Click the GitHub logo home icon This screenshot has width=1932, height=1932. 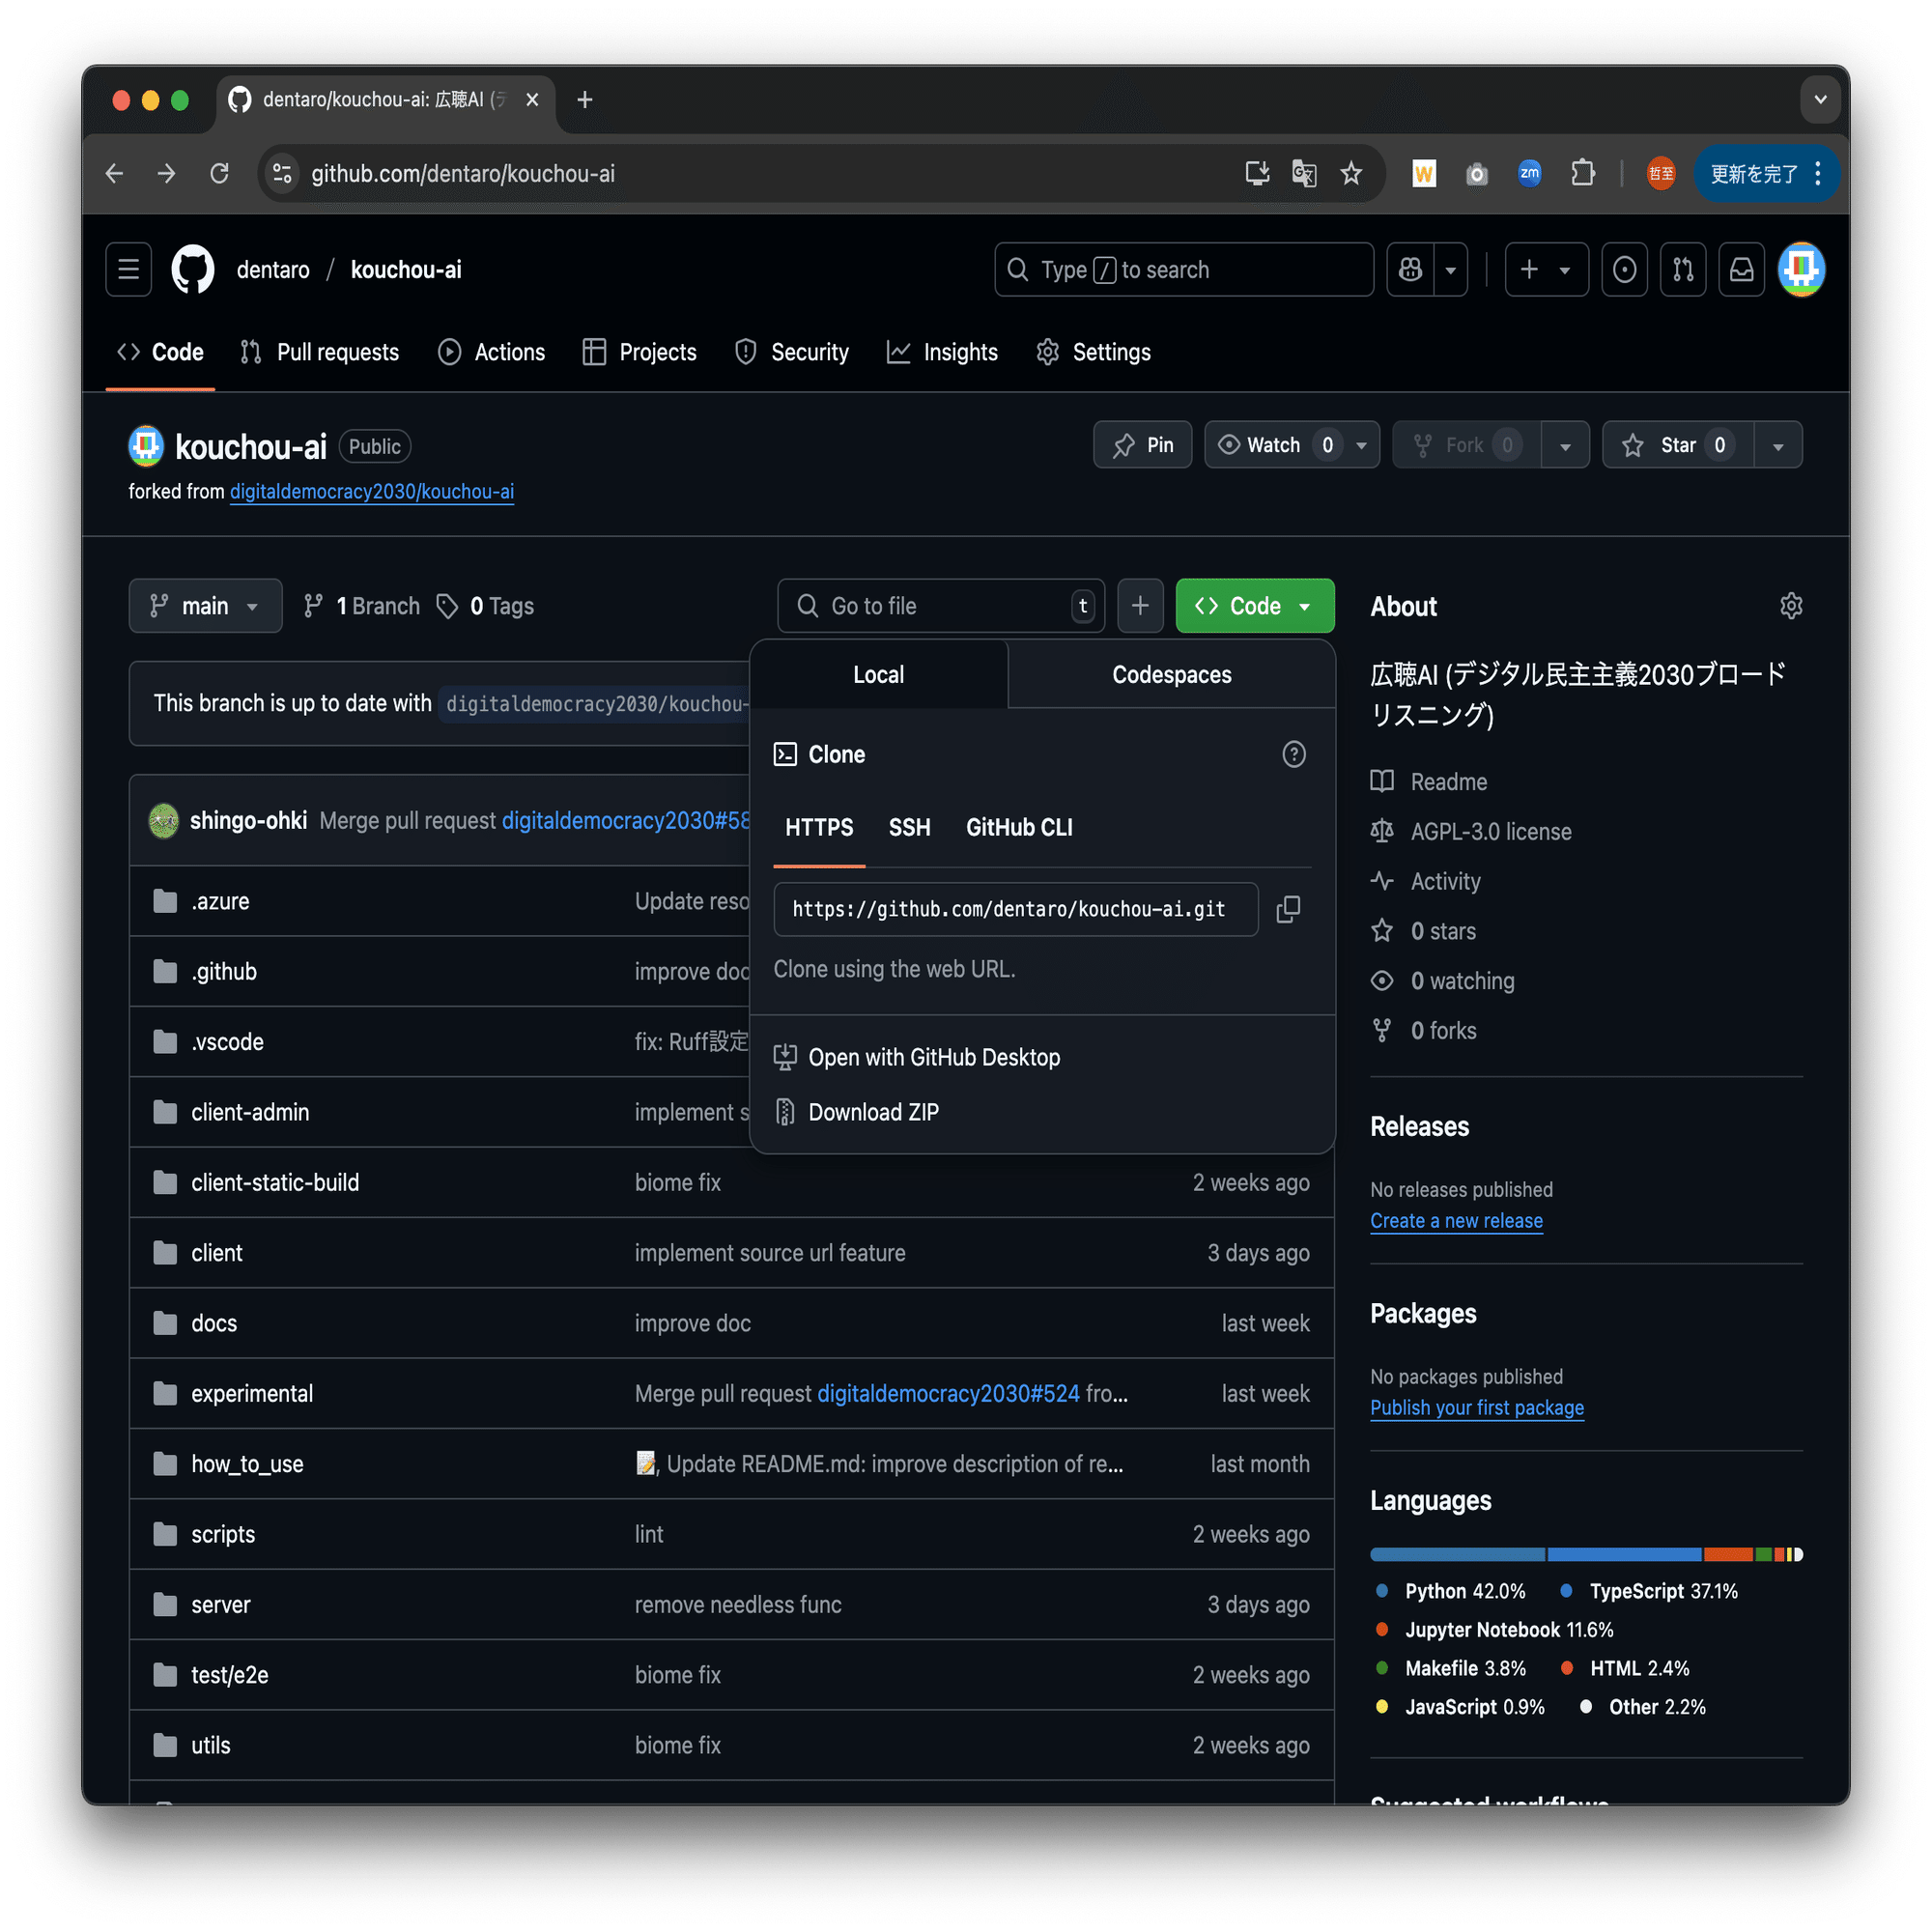[x=193, y=269]
